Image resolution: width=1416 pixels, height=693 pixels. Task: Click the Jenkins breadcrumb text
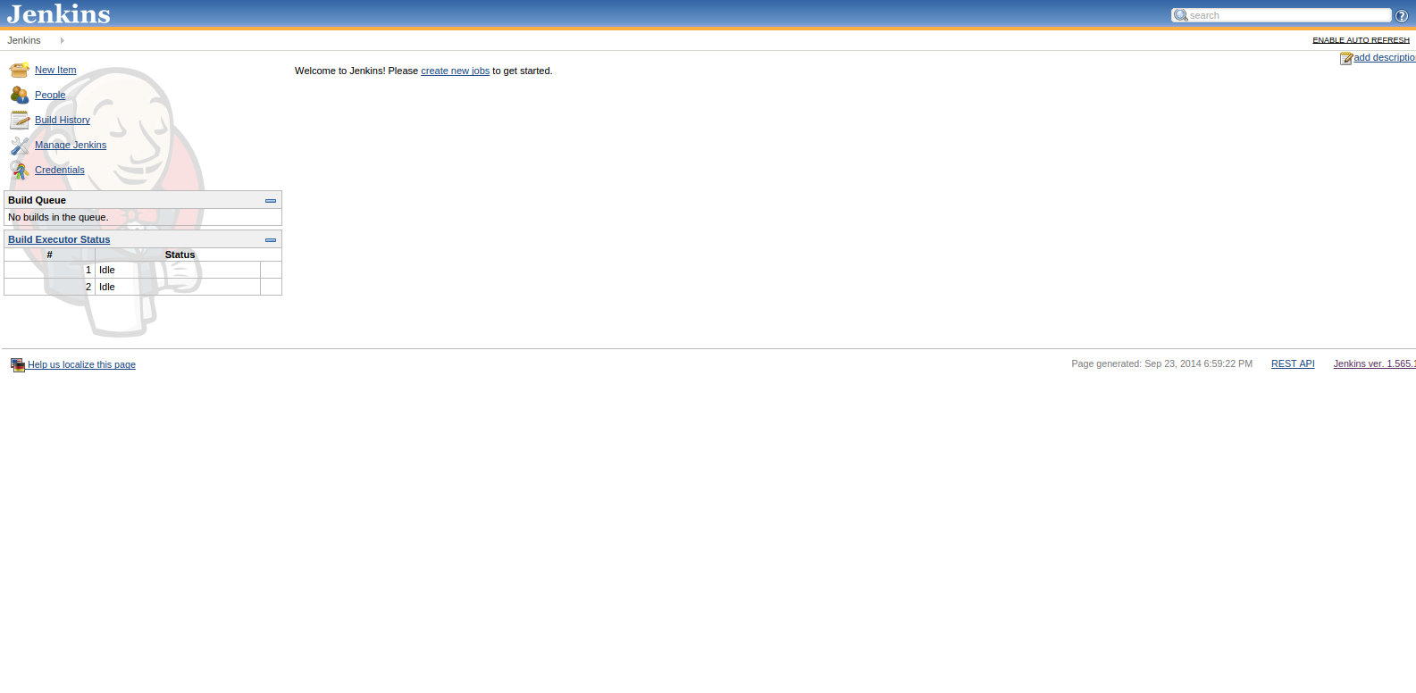pyautogui.click(x=24, y=40)
